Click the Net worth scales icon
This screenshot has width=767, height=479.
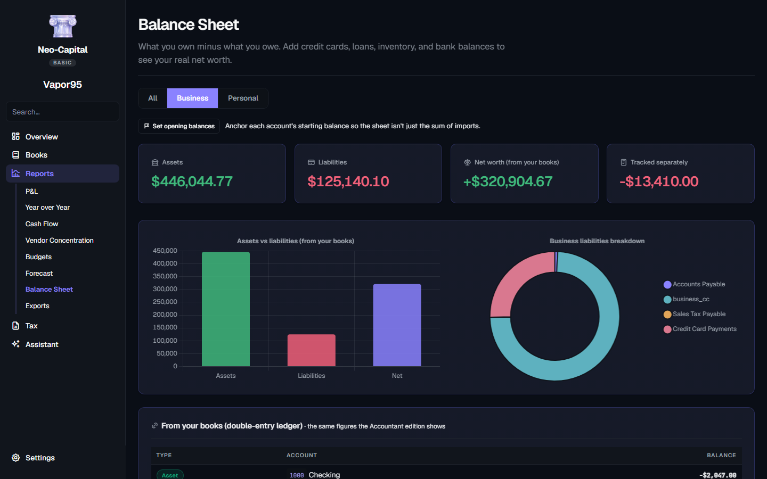click(467, 162)
